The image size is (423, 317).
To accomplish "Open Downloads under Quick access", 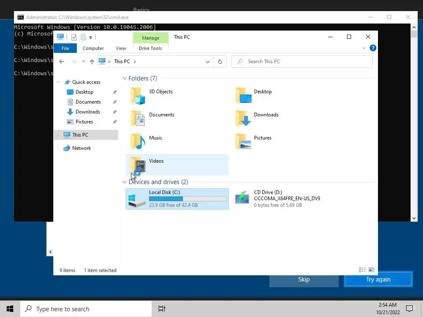I will (88, 112).
